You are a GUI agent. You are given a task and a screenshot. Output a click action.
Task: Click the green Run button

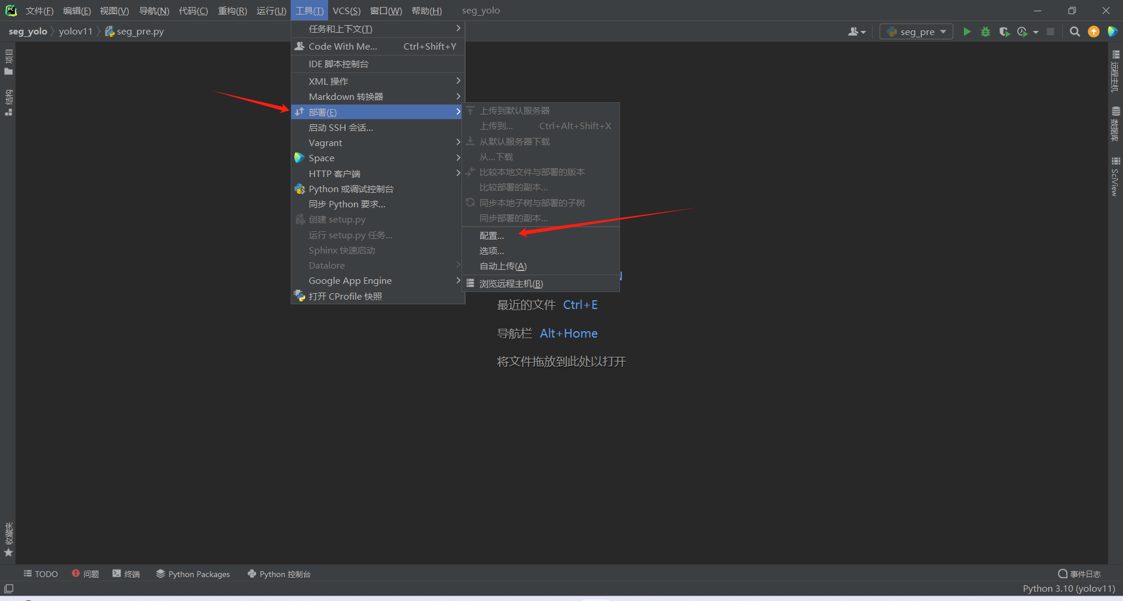tap(967, 32)
